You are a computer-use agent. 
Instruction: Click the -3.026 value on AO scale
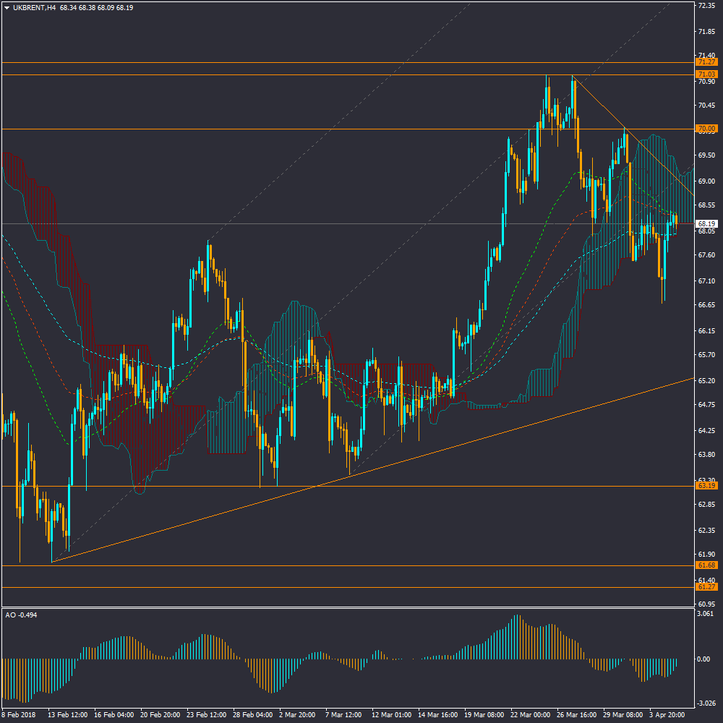tap(706, 704)
